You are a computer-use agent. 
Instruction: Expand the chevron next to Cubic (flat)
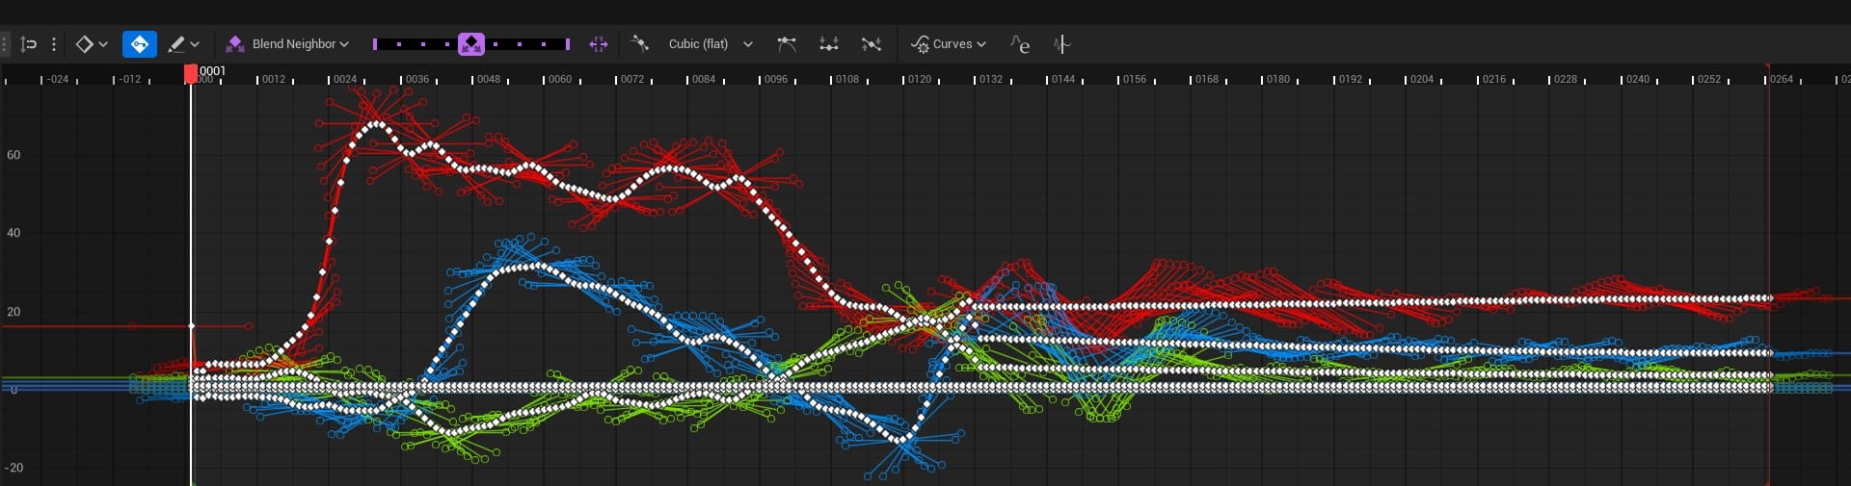[x=748, y=44]
